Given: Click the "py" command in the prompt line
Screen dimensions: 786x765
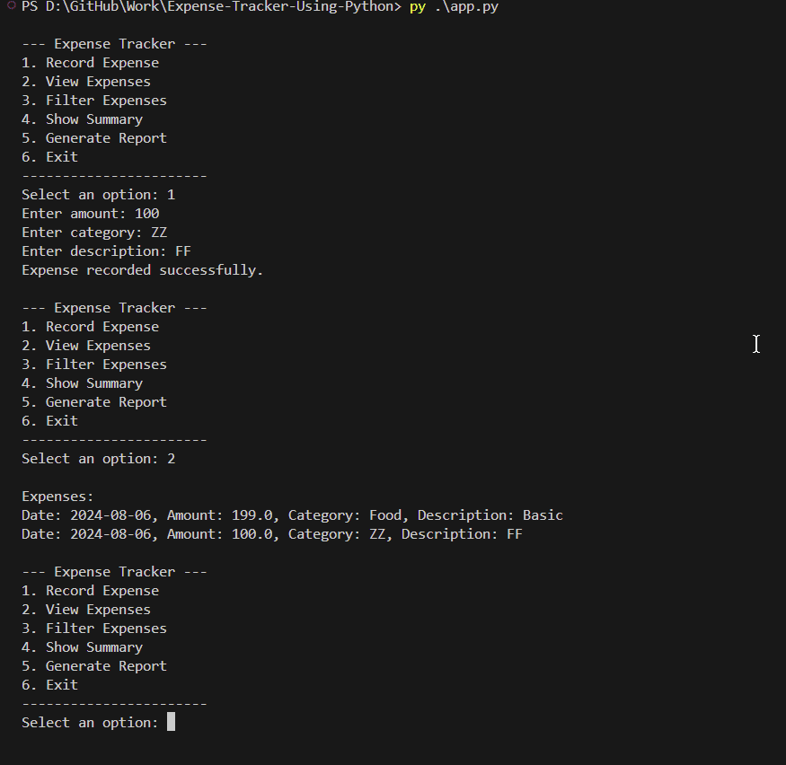Looking at the screenshot, I should (x=417, y=7).
